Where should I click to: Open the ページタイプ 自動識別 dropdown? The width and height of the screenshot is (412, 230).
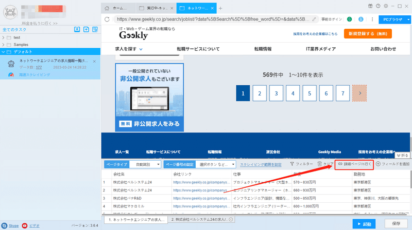pyautogui.click(x=145, y=164)
